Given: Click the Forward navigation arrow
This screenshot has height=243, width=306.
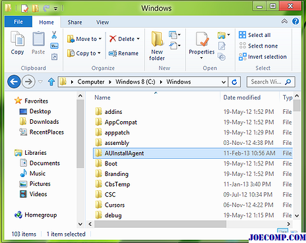Looking at the screenshot, I should click(28, 82).
